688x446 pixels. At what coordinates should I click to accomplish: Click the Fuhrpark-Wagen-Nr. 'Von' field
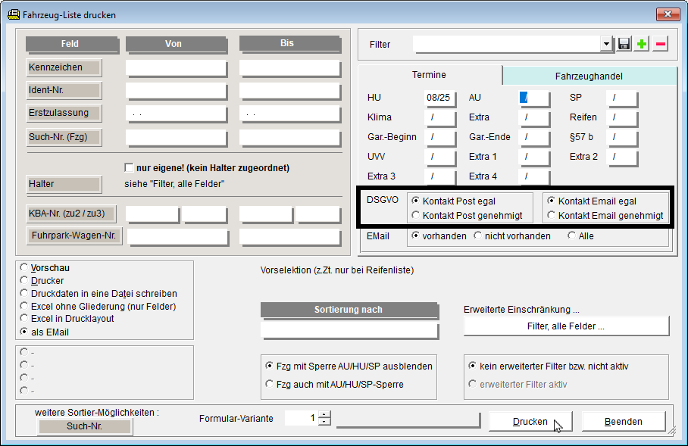[178, 236]
